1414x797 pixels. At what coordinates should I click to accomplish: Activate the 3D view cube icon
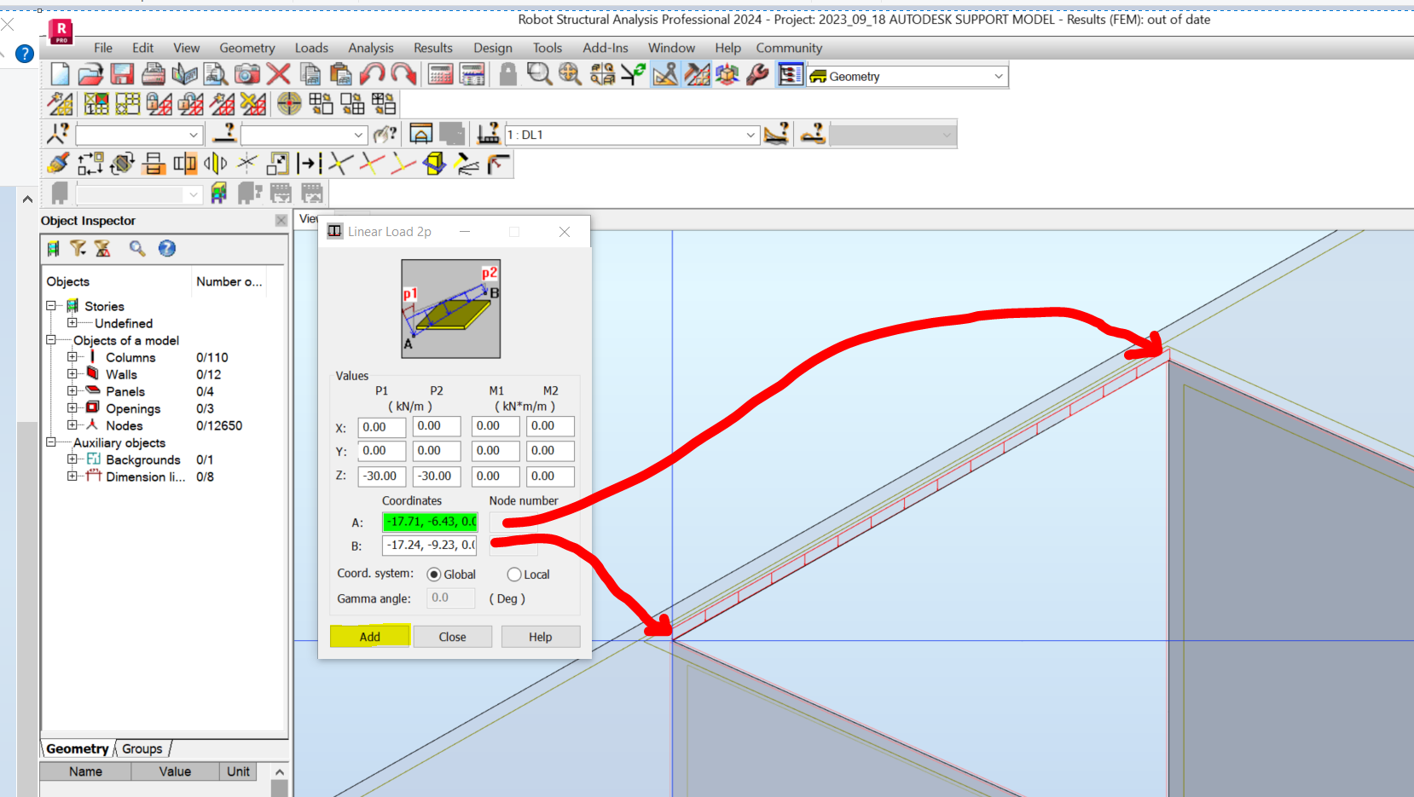tap(727, 74)
